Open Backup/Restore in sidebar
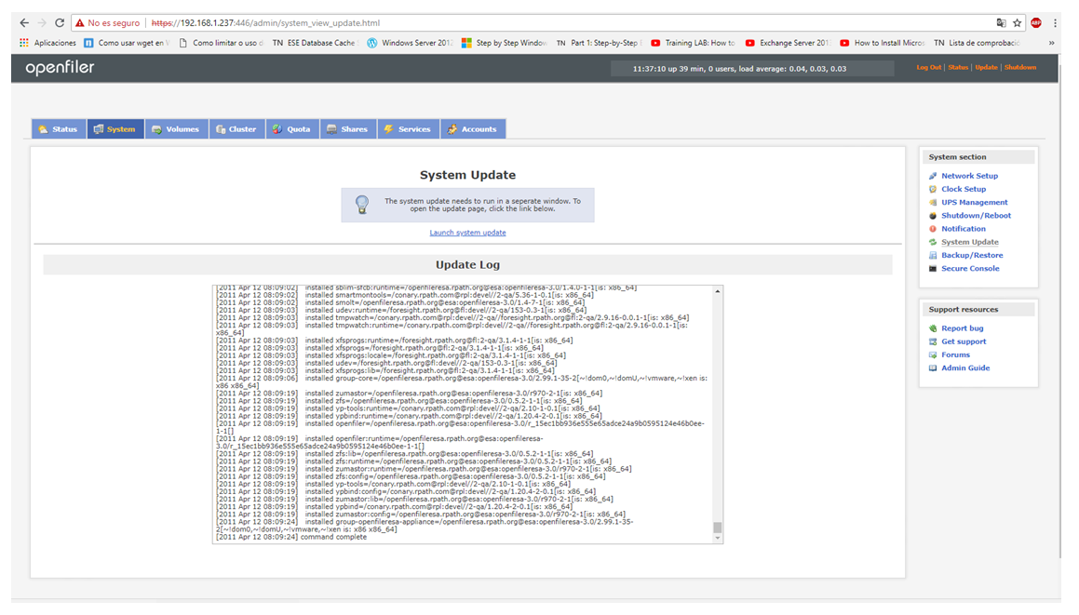 click(972, 255)
